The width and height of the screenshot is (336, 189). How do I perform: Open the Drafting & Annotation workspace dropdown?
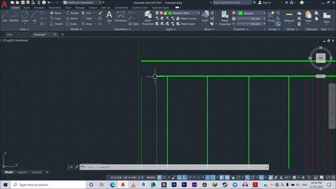tap(82, 2)
